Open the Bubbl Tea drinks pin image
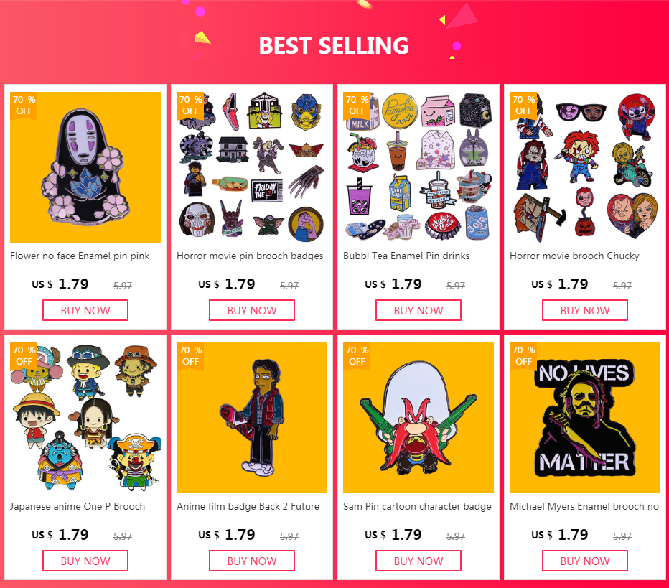Viewport: 669px width, 588px height. coord(418,167)
